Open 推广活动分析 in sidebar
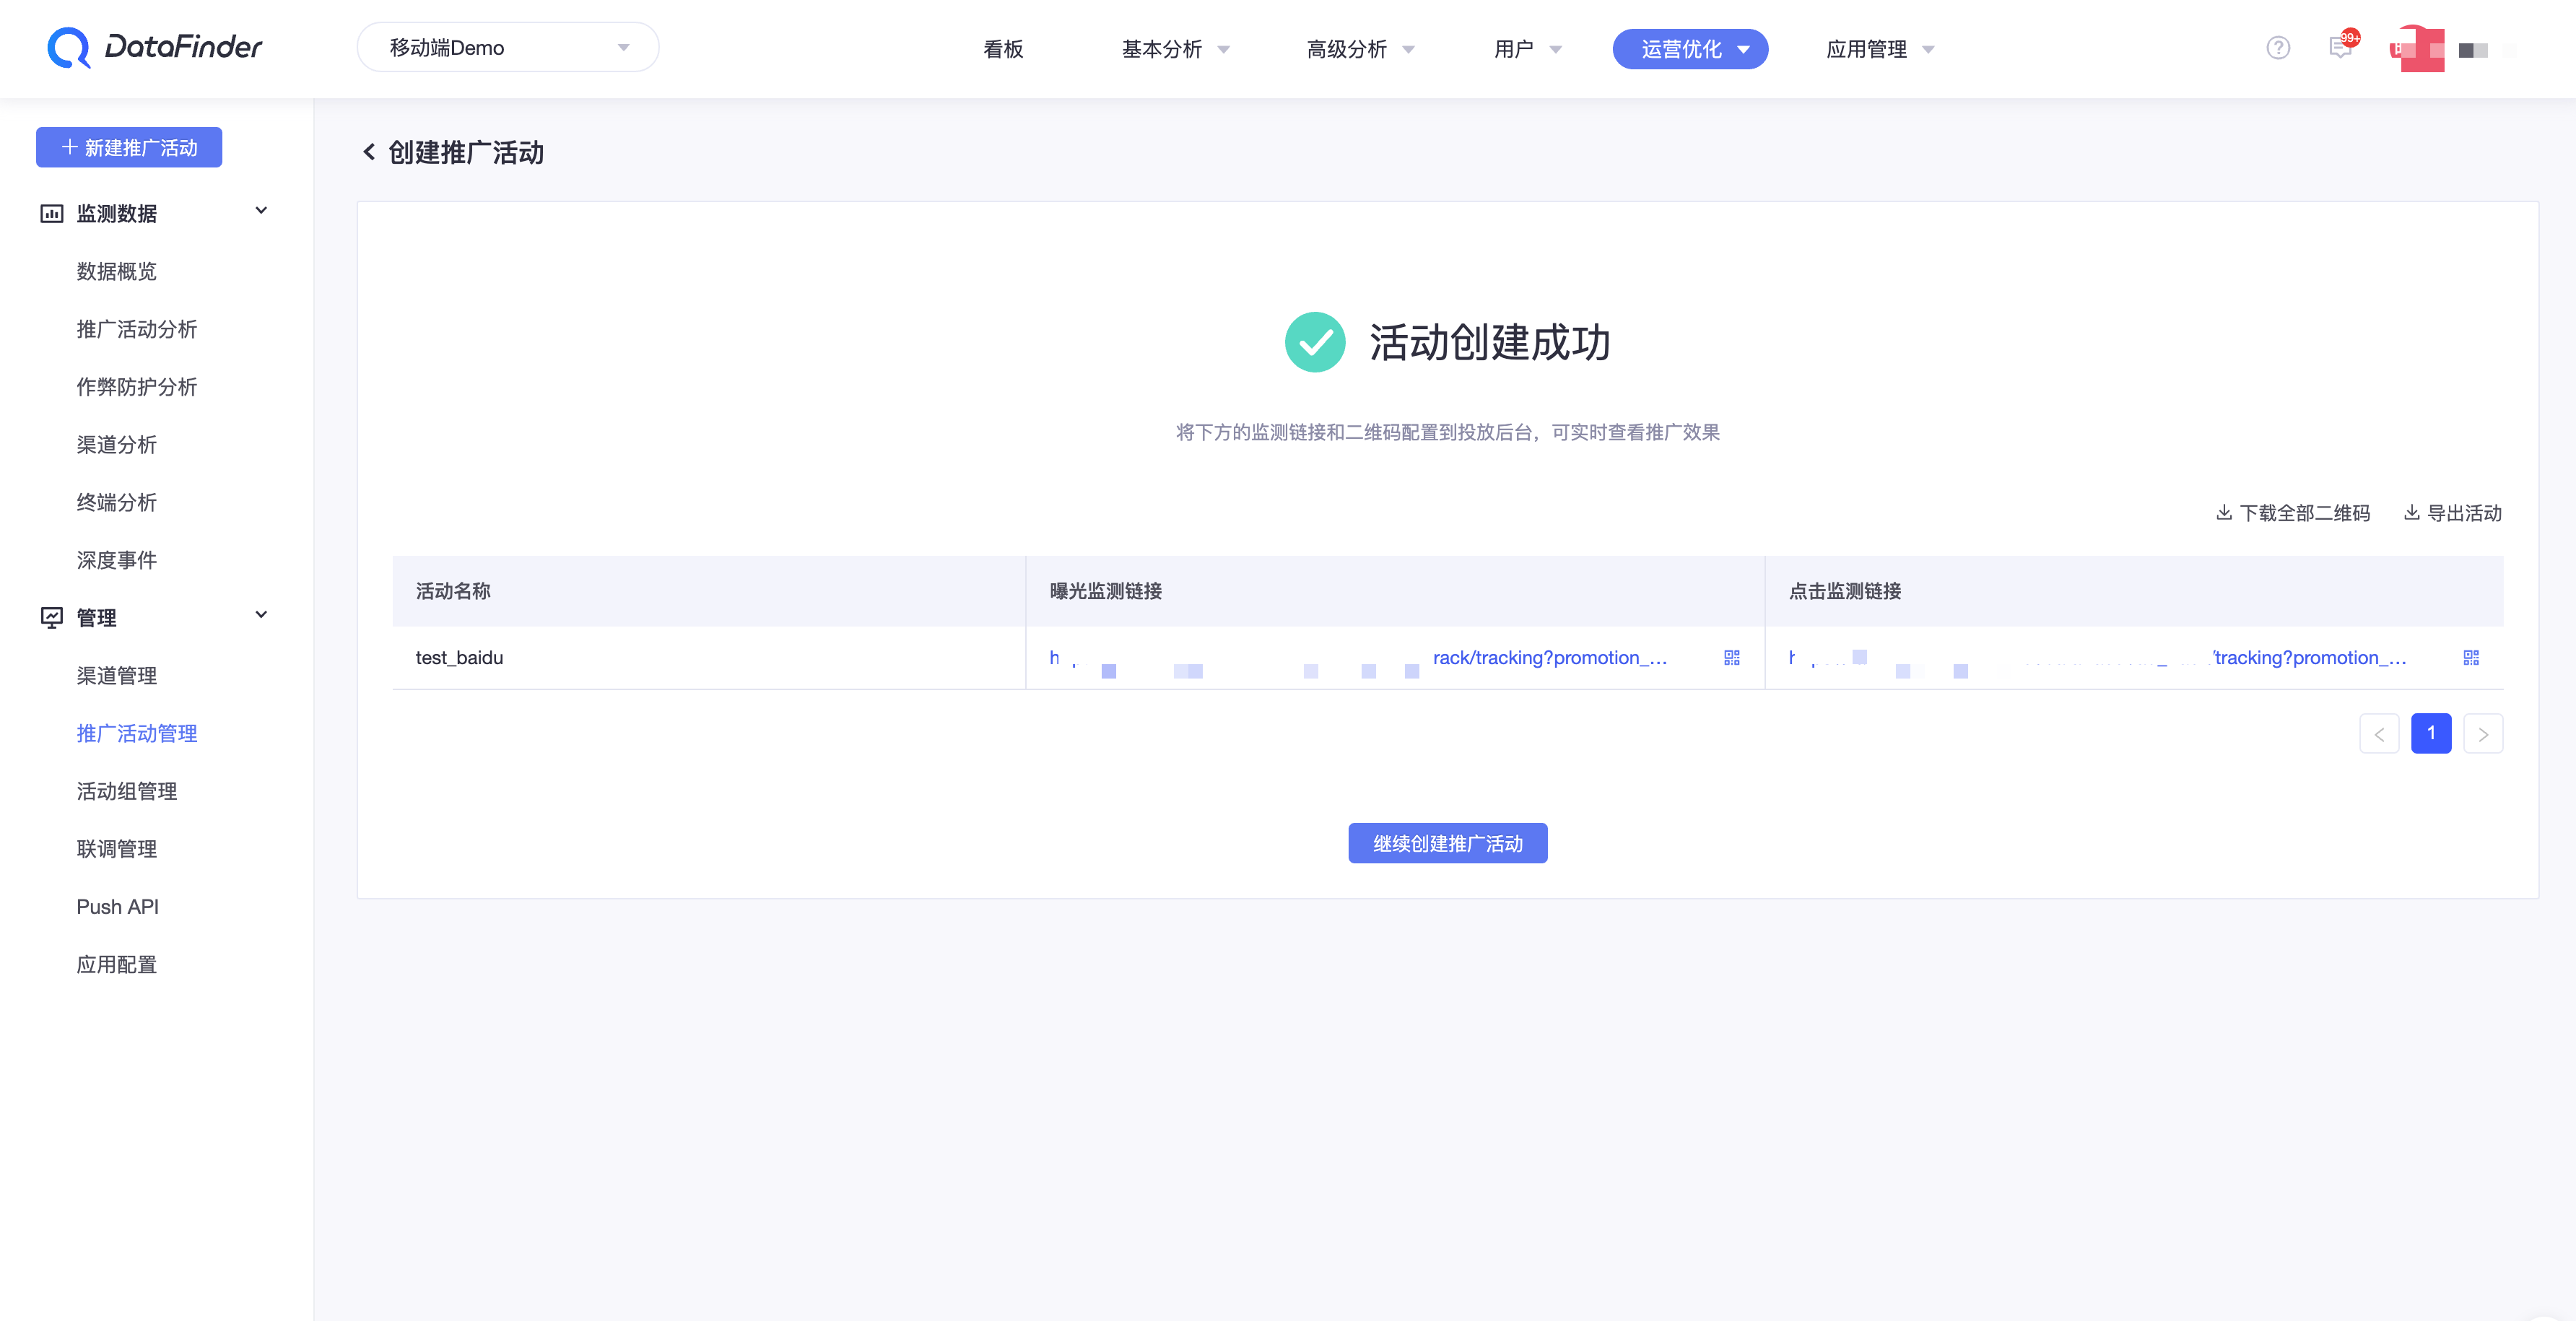The height and width of the screenshot is (1321, 2576). 137,329
